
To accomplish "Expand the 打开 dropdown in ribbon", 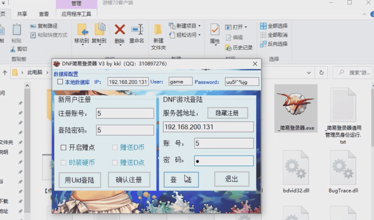I will pos(246,27).
